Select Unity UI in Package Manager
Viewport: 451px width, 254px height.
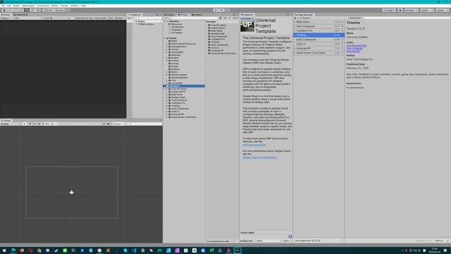[x=319, y=44]
